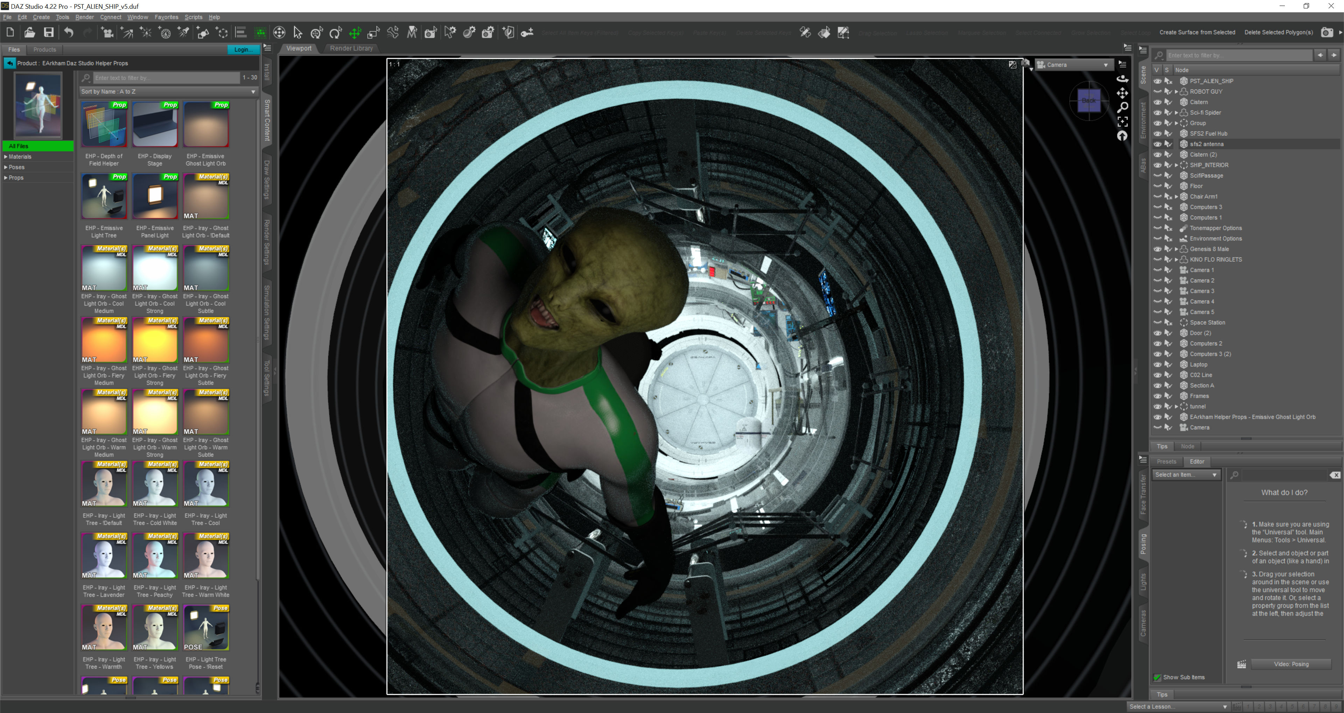
Task: Create a new spotlight
Action: click(x=184, y=32)
